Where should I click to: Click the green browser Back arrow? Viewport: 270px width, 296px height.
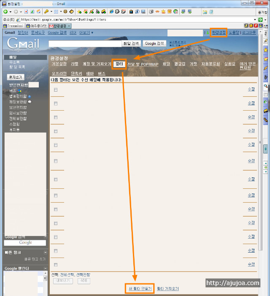5,12
